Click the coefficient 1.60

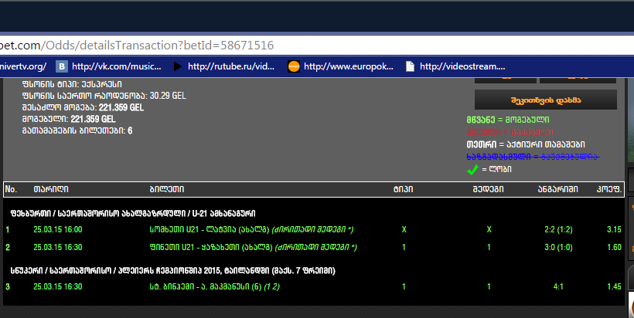pos(614,248)
